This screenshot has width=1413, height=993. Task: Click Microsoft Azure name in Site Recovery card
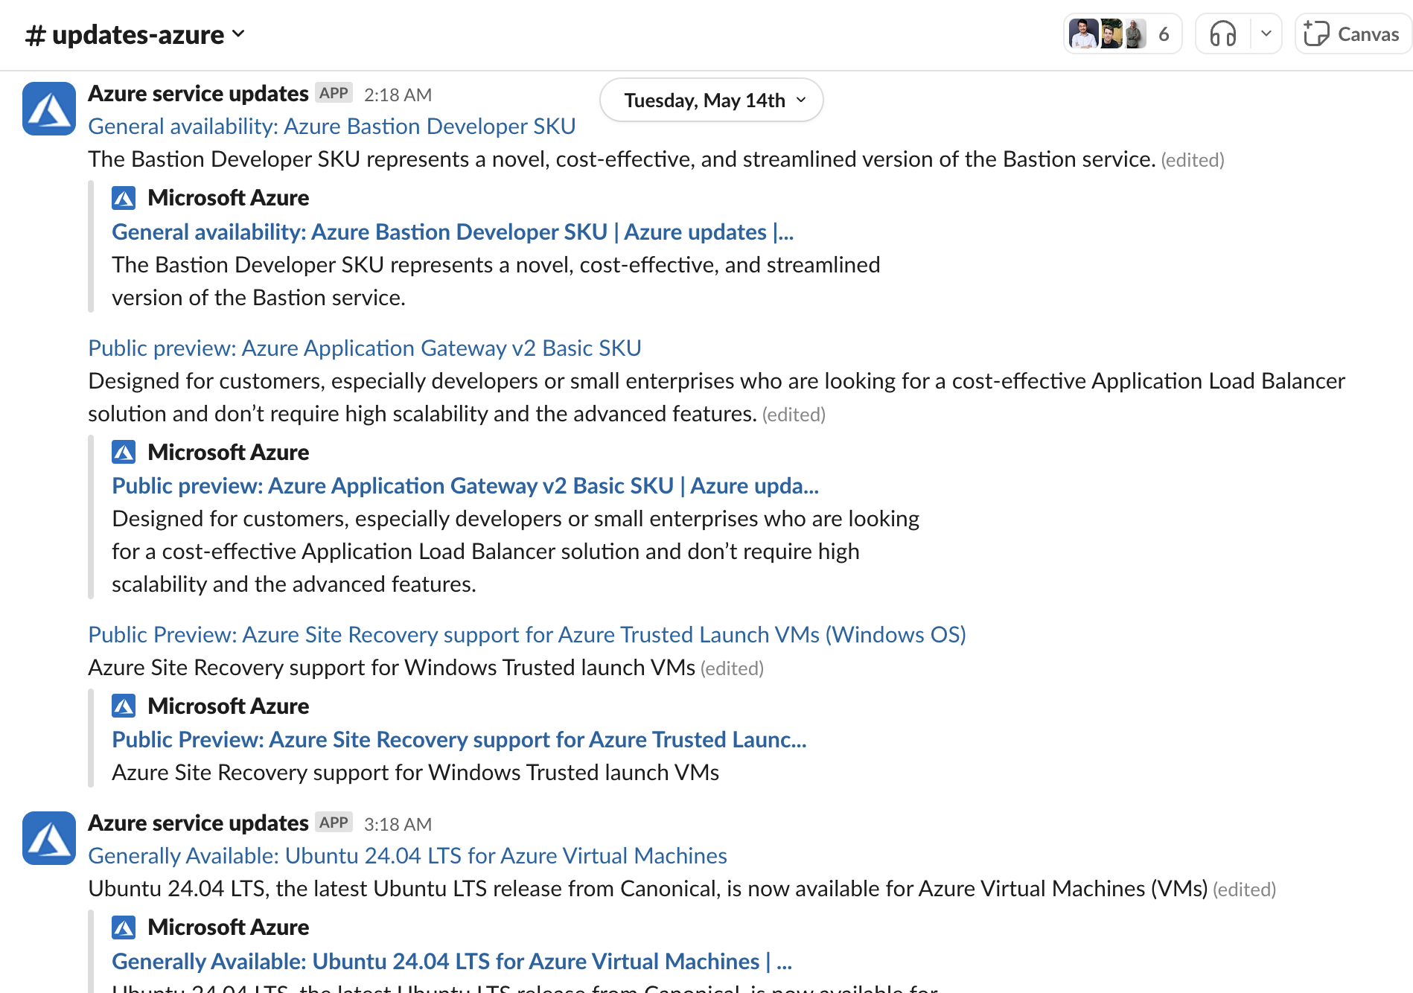(x=229, y=706)
